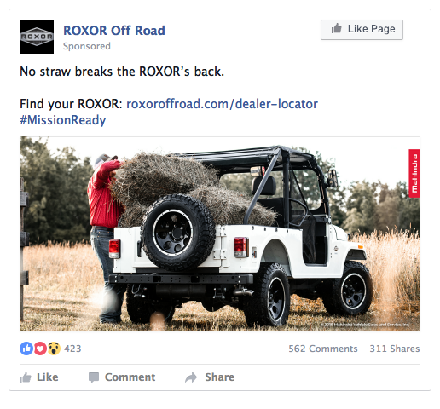Screen dimensions: 440x409
Task: Click the thumb icon in Like Page button
Action: 337,29
